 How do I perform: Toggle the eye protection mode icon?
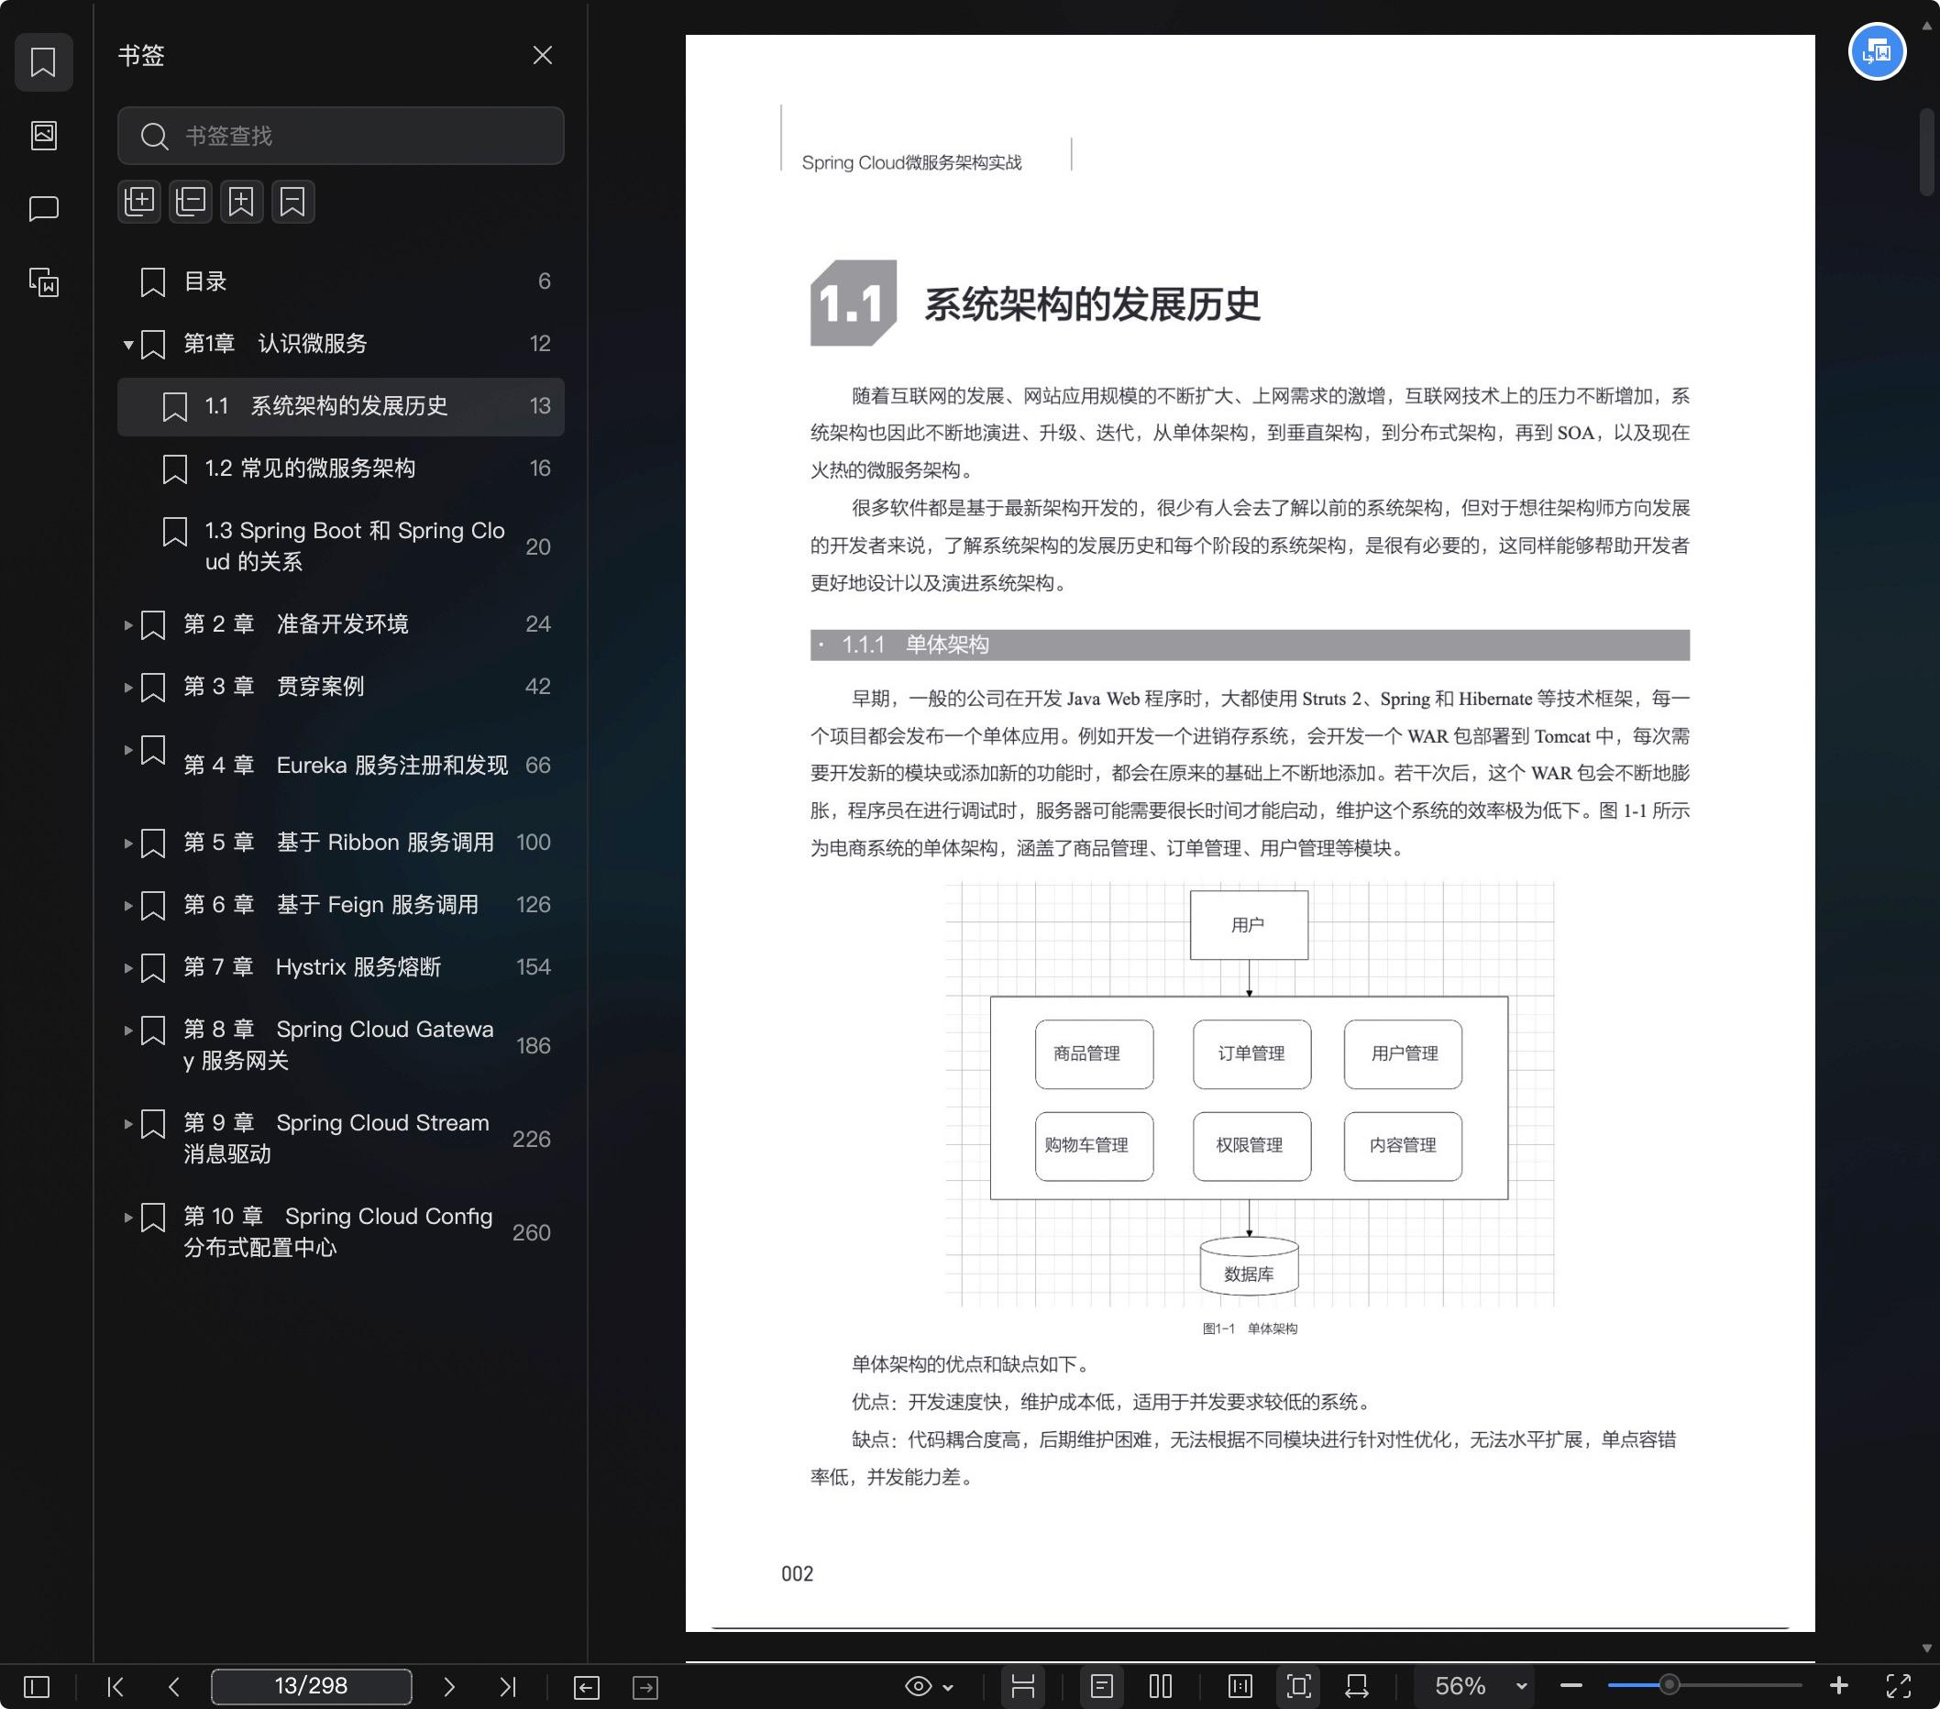coord(918,1686)
